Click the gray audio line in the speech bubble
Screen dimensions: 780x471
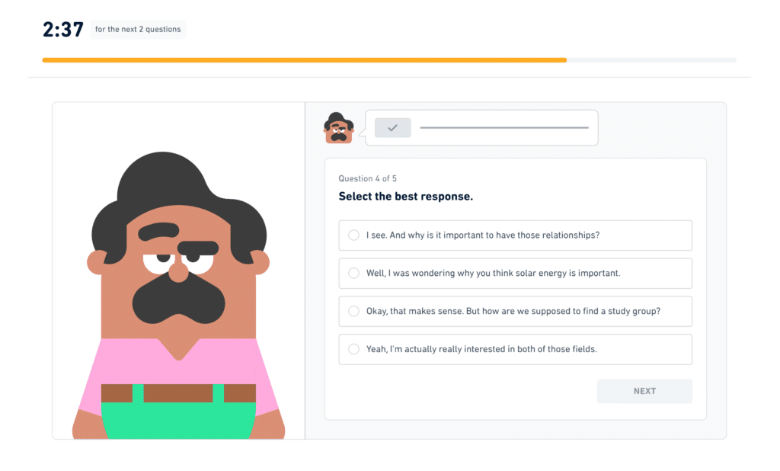coord(503,128)
